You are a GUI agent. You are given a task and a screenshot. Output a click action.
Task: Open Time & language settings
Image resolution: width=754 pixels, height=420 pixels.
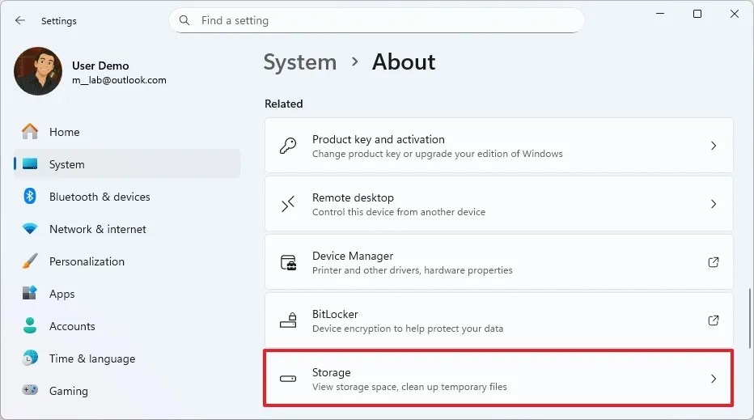tap(127, 358)
